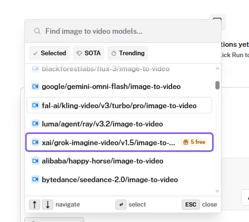This screenshot has width=249, height=222.
Task: Click the diamond icon on SOTA
Action: pos(79,53)
